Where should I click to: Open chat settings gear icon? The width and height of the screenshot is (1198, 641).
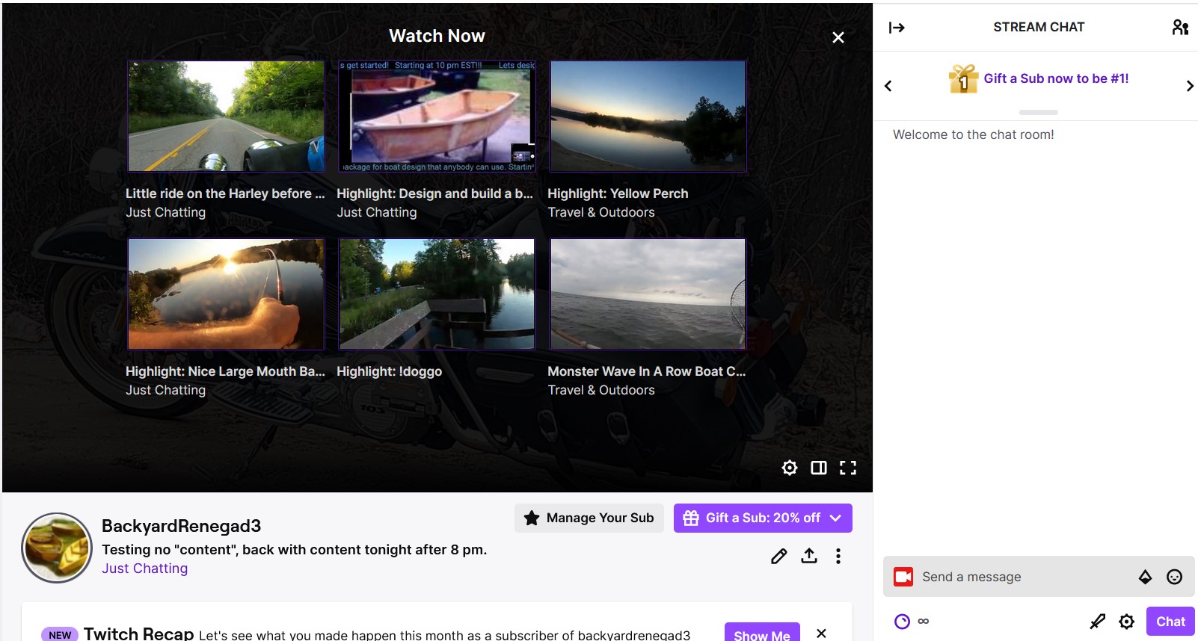(1126, 622)
